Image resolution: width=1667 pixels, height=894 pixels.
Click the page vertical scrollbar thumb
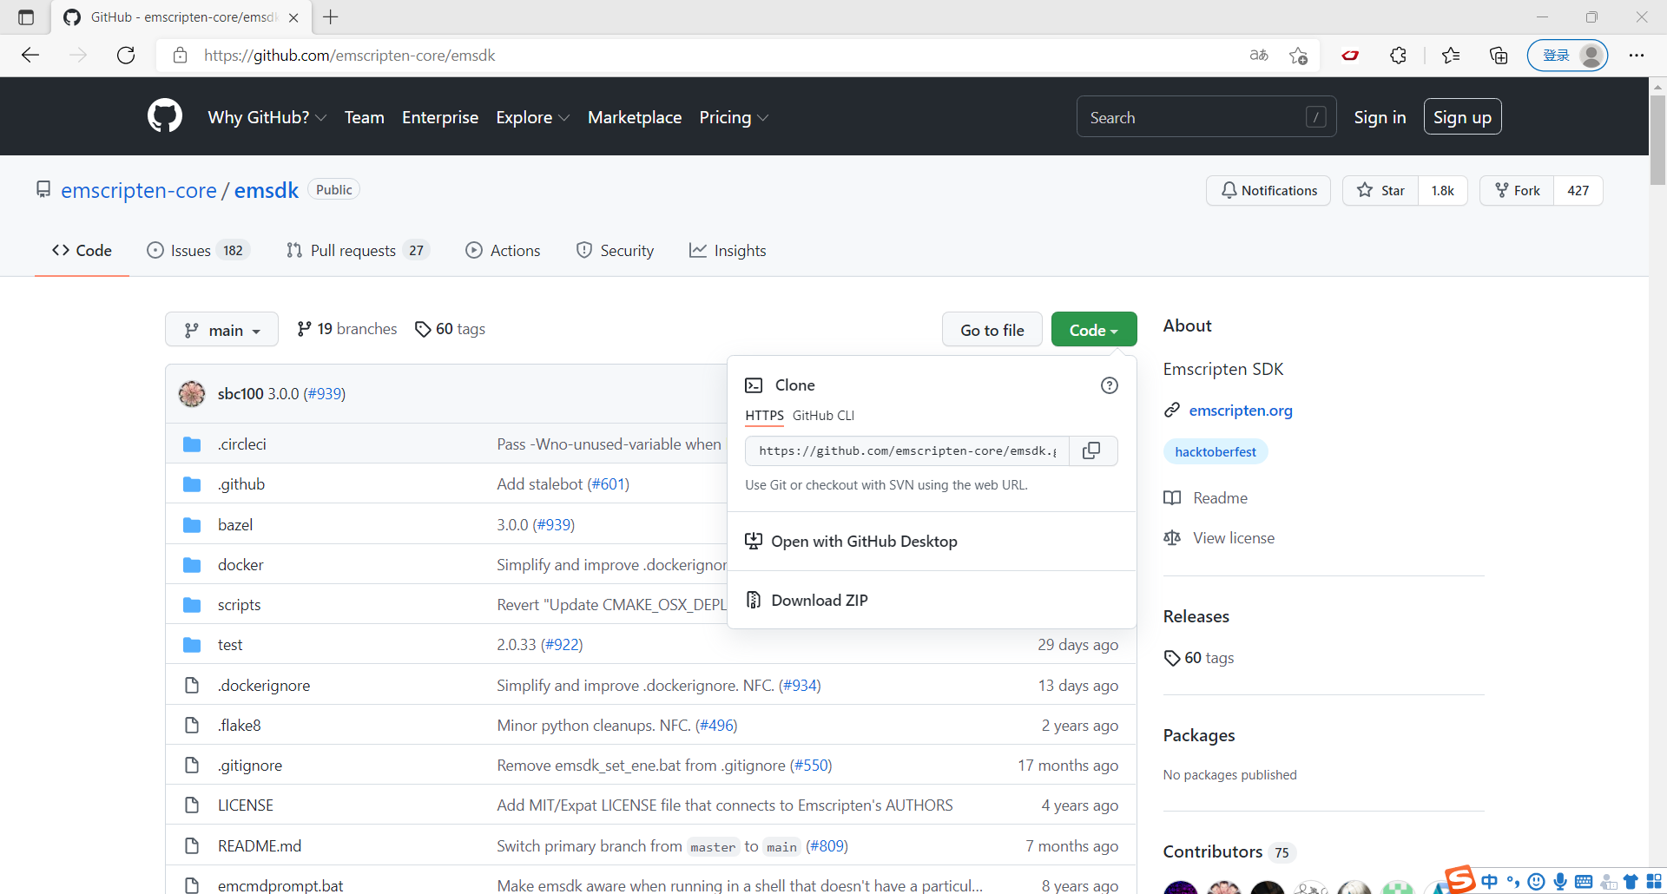(x=1657, y=139)
